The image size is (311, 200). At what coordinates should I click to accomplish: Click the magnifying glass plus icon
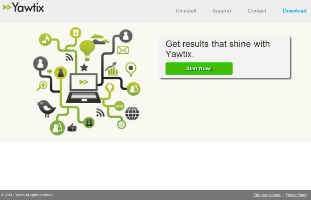point(43,85)
